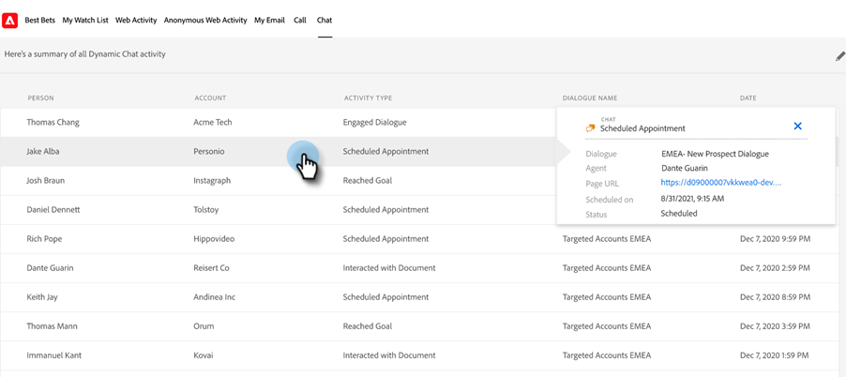The width and height of the screenshot is (846, 377).
Task: Close the Scheduled Appointment popup
Action: click(x=798, y=126)
